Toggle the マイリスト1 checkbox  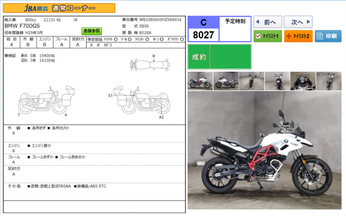258,36
